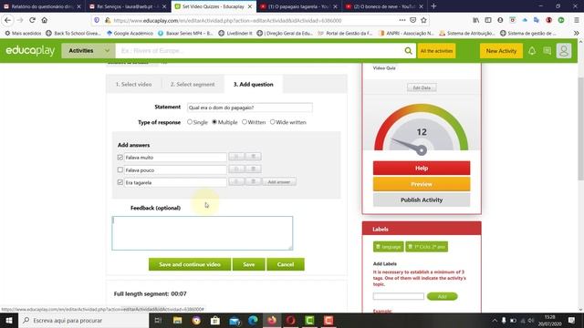Image resolution: width=584 pixels, height=328 pixels.
Task: Click the Add Labels input field
Action: click(x=399, y=296)
